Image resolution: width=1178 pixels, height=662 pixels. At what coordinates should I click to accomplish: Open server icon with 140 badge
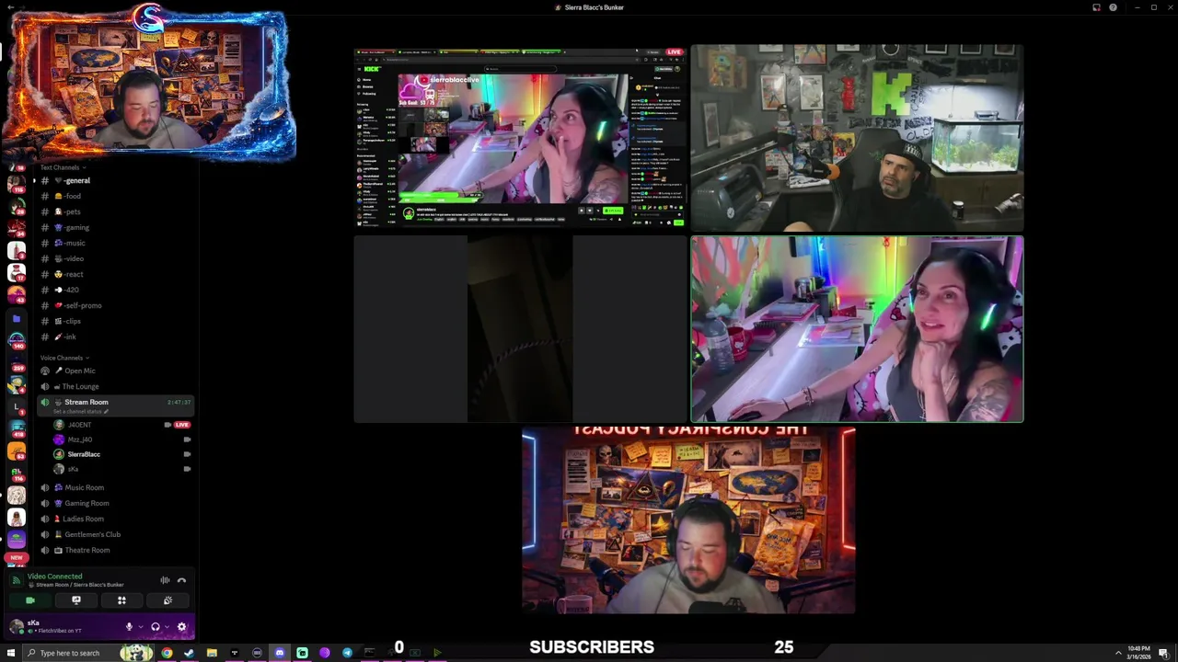[17, 341]
